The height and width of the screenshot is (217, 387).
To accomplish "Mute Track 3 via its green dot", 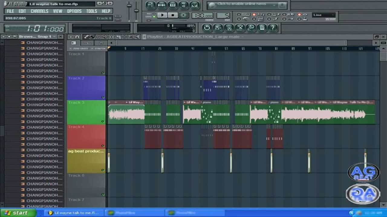I will [x=103, y=121].
